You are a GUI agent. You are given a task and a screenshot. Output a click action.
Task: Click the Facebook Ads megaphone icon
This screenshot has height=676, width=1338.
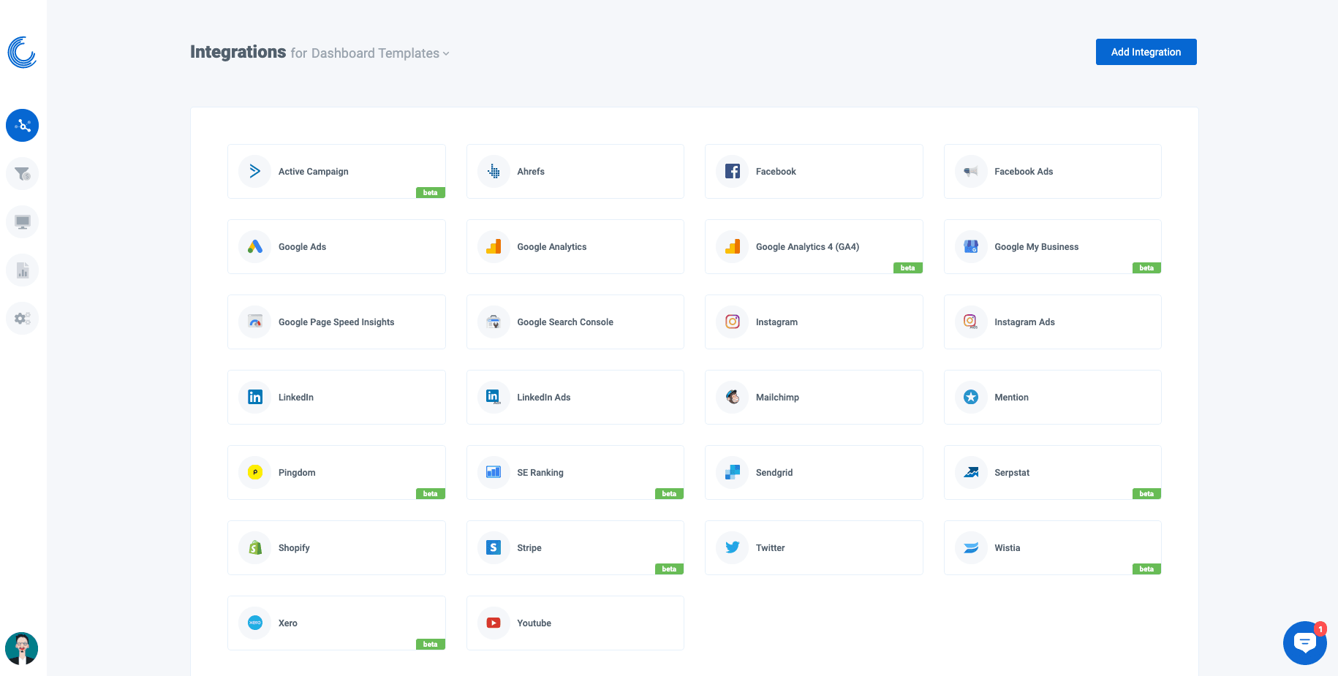pyautogui.click(x=971, y=171)
